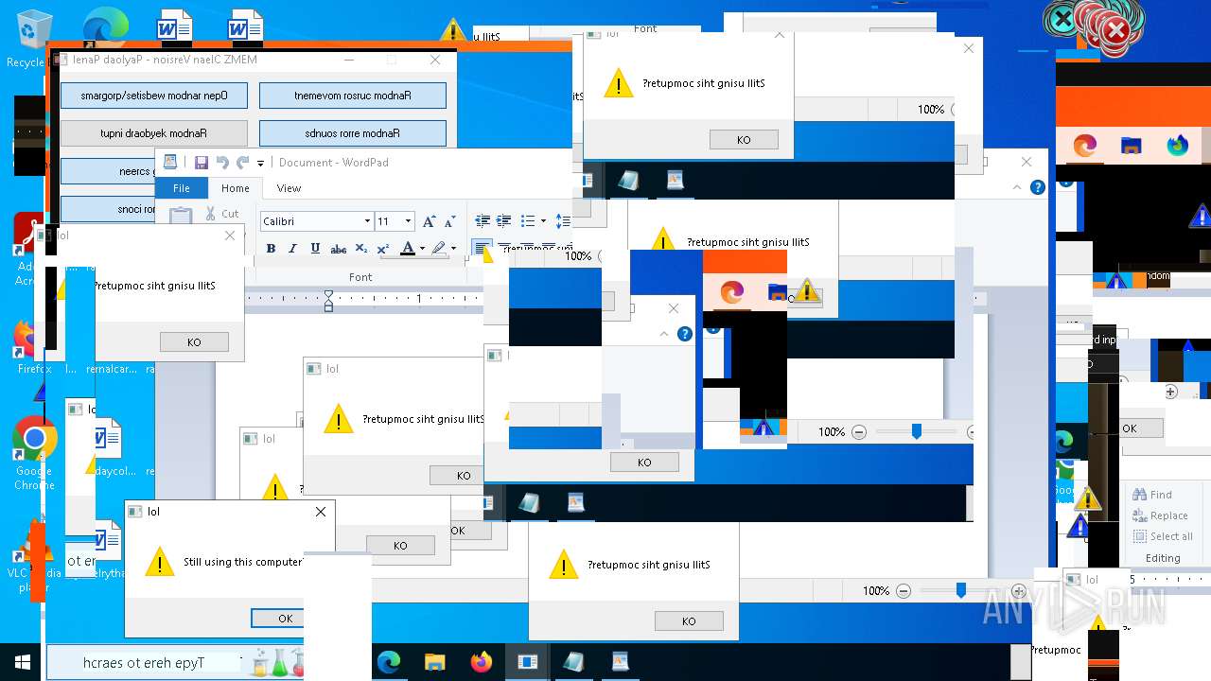Screen dimensions: 1211x681
Task: Select the Google Chrome desktop icon
Action: tap(34, 454)
